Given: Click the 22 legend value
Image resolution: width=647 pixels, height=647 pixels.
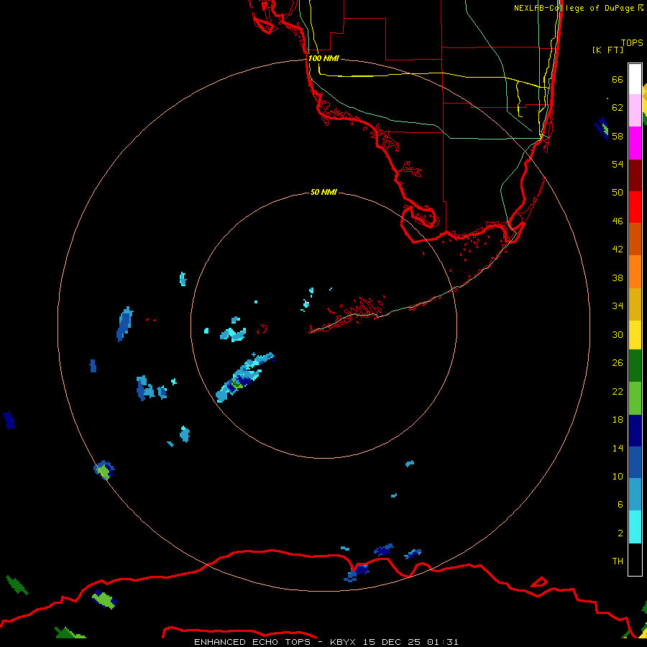Looking at the screenshot, I should (618, 392).
